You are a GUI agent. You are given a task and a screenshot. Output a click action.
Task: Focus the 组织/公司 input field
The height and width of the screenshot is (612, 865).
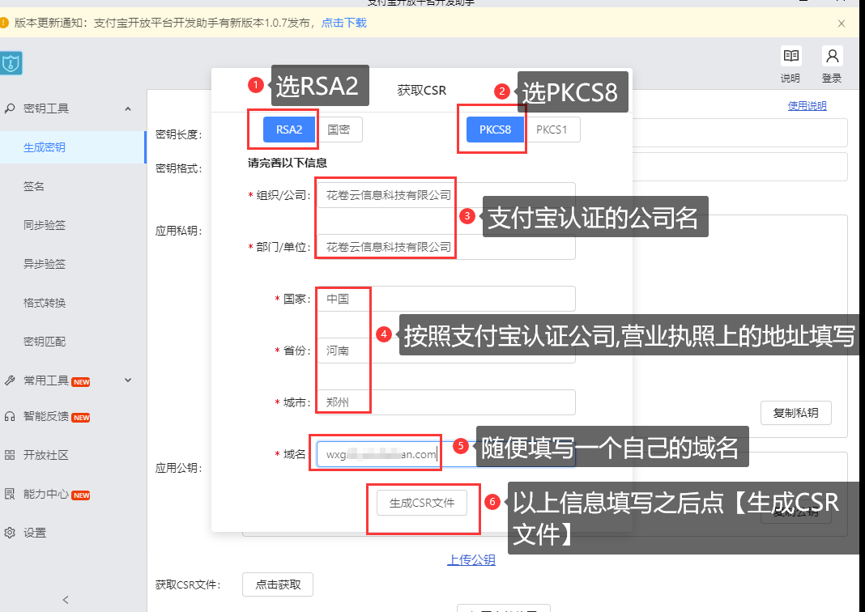[445, 195]
